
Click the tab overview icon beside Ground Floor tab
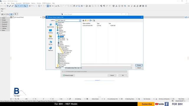[x=11, y=17]
